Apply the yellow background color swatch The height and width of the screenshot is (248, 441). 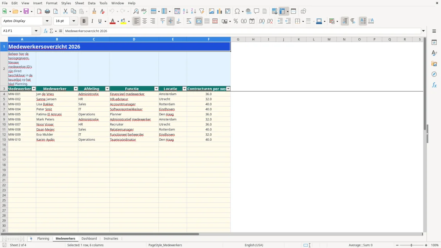pyautogui.click(x=123, y=21)
